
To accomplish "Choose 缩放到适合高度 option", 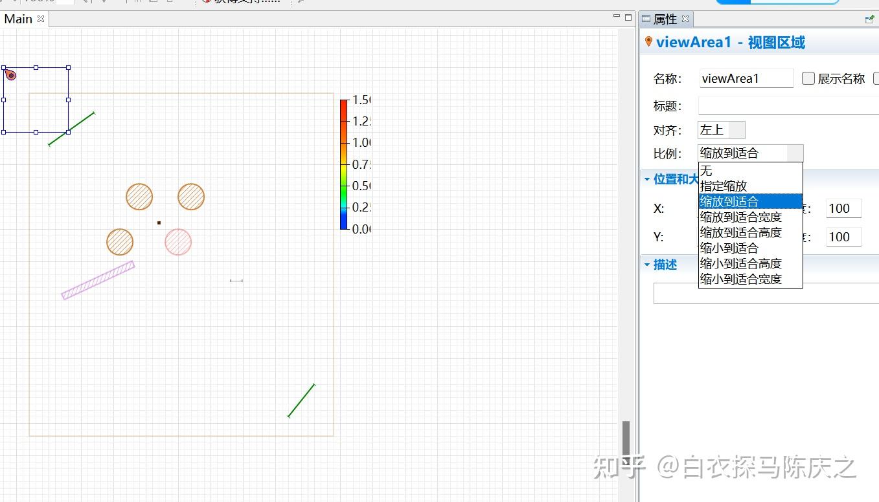I will click(x=750, y=232).
